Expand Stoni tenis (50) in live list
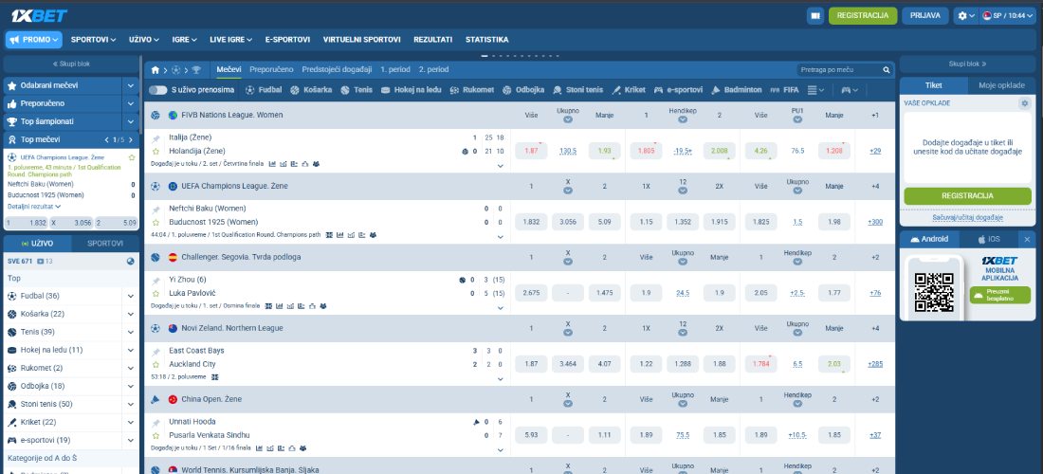1043x474 pixels. click(131, 404)
